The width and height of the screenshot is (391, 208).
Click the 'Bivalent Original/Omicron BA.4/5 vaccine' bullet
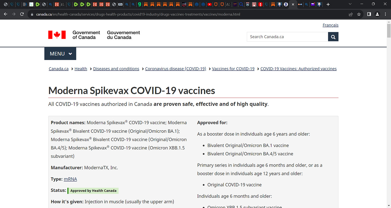pos(250,154)
